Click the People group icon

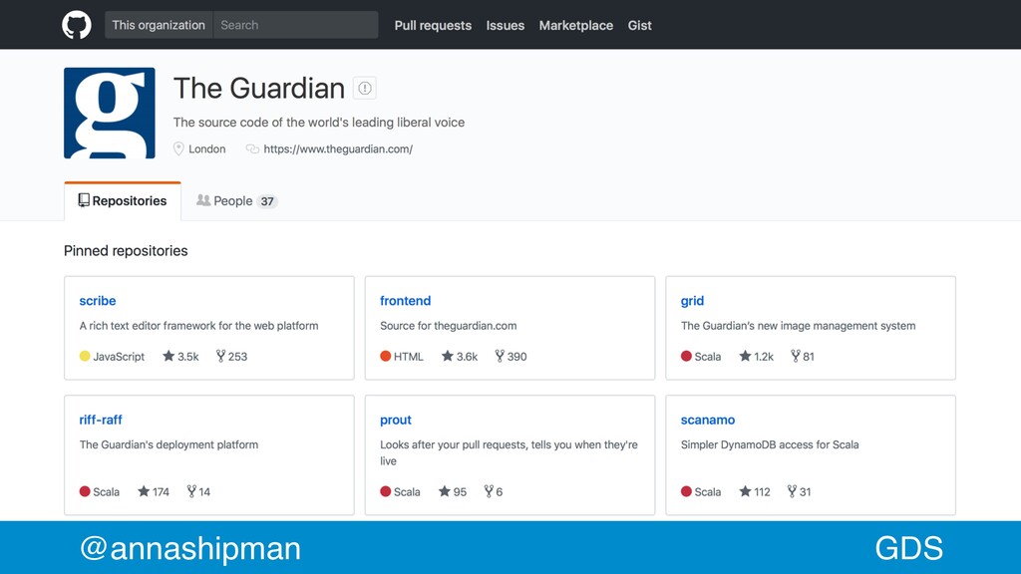point(203,200)
